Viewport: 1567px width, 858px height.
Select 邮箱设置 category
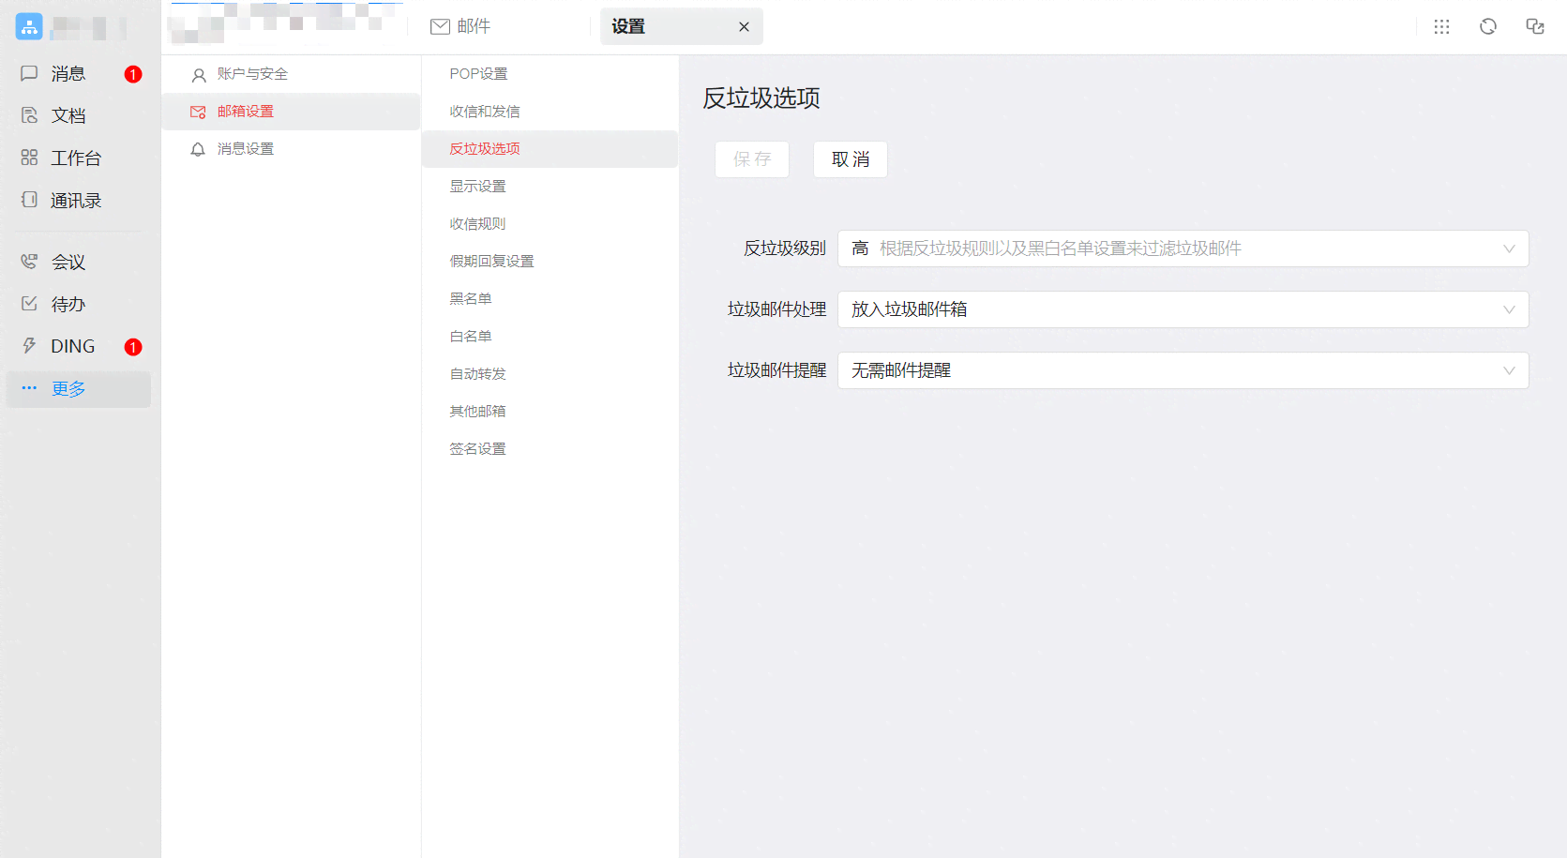click(x=291, y=112)
